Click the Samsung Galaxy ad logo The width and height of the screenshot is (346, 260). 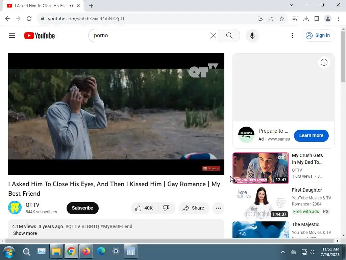tap(246, 135)
